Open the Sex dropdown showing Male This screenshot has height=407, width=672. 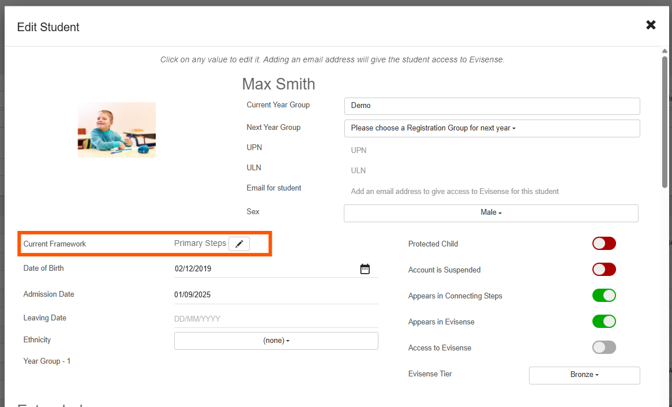(x=491, y=212)
